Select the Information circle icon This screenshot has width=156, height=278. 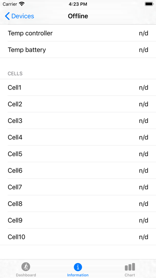78,267
